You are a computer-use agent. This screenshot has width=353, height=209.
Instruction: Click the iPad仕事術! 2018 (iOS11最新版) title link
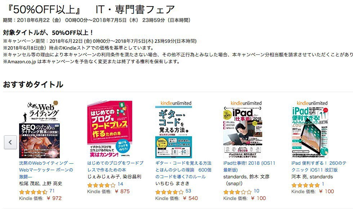click(249, 166)
